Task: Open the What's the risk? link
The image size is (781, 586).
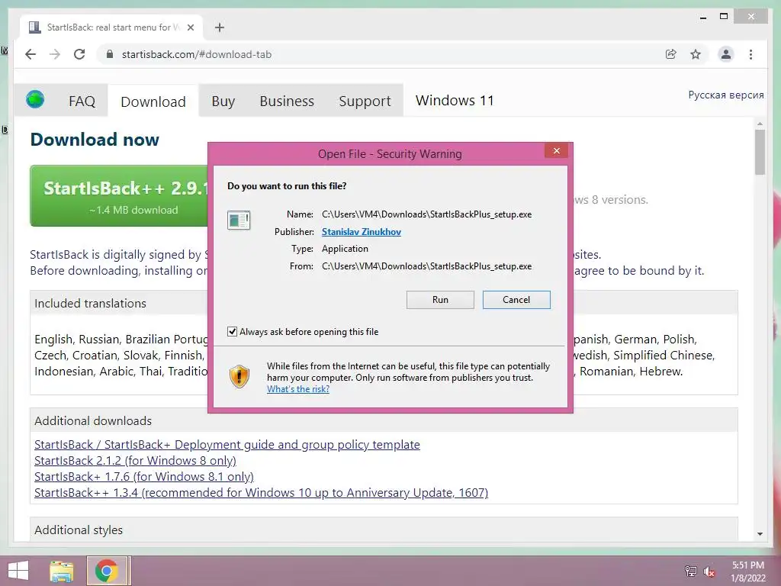Action: [298, 389]
